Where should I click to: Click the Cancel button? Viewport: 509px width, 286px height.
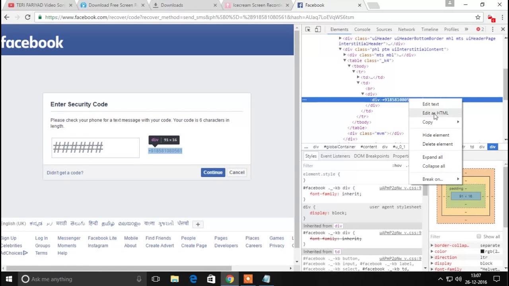(x=237, y=172)
